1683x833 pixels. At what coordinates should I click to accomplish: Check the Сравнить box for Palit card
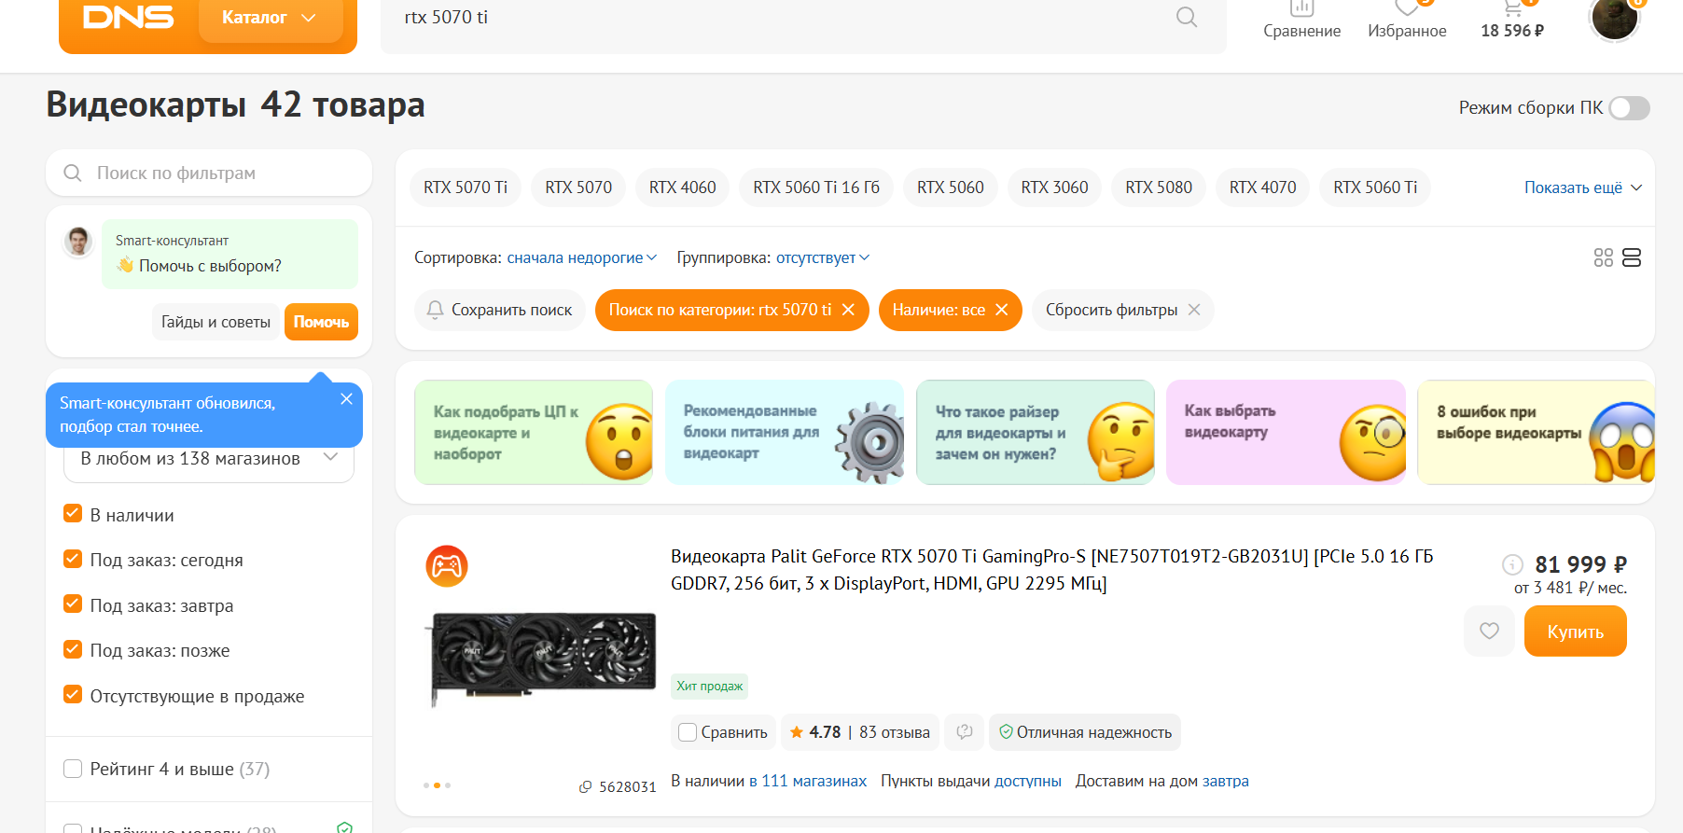coord(688,732)
